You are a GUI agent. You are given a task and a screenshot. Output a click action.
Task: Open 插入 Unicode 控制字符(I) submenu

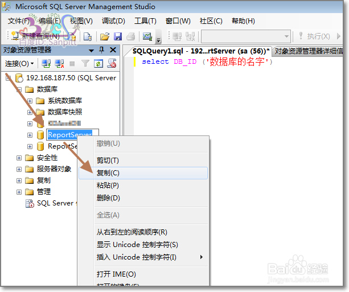pyautogui.click(x=143, y=257)
